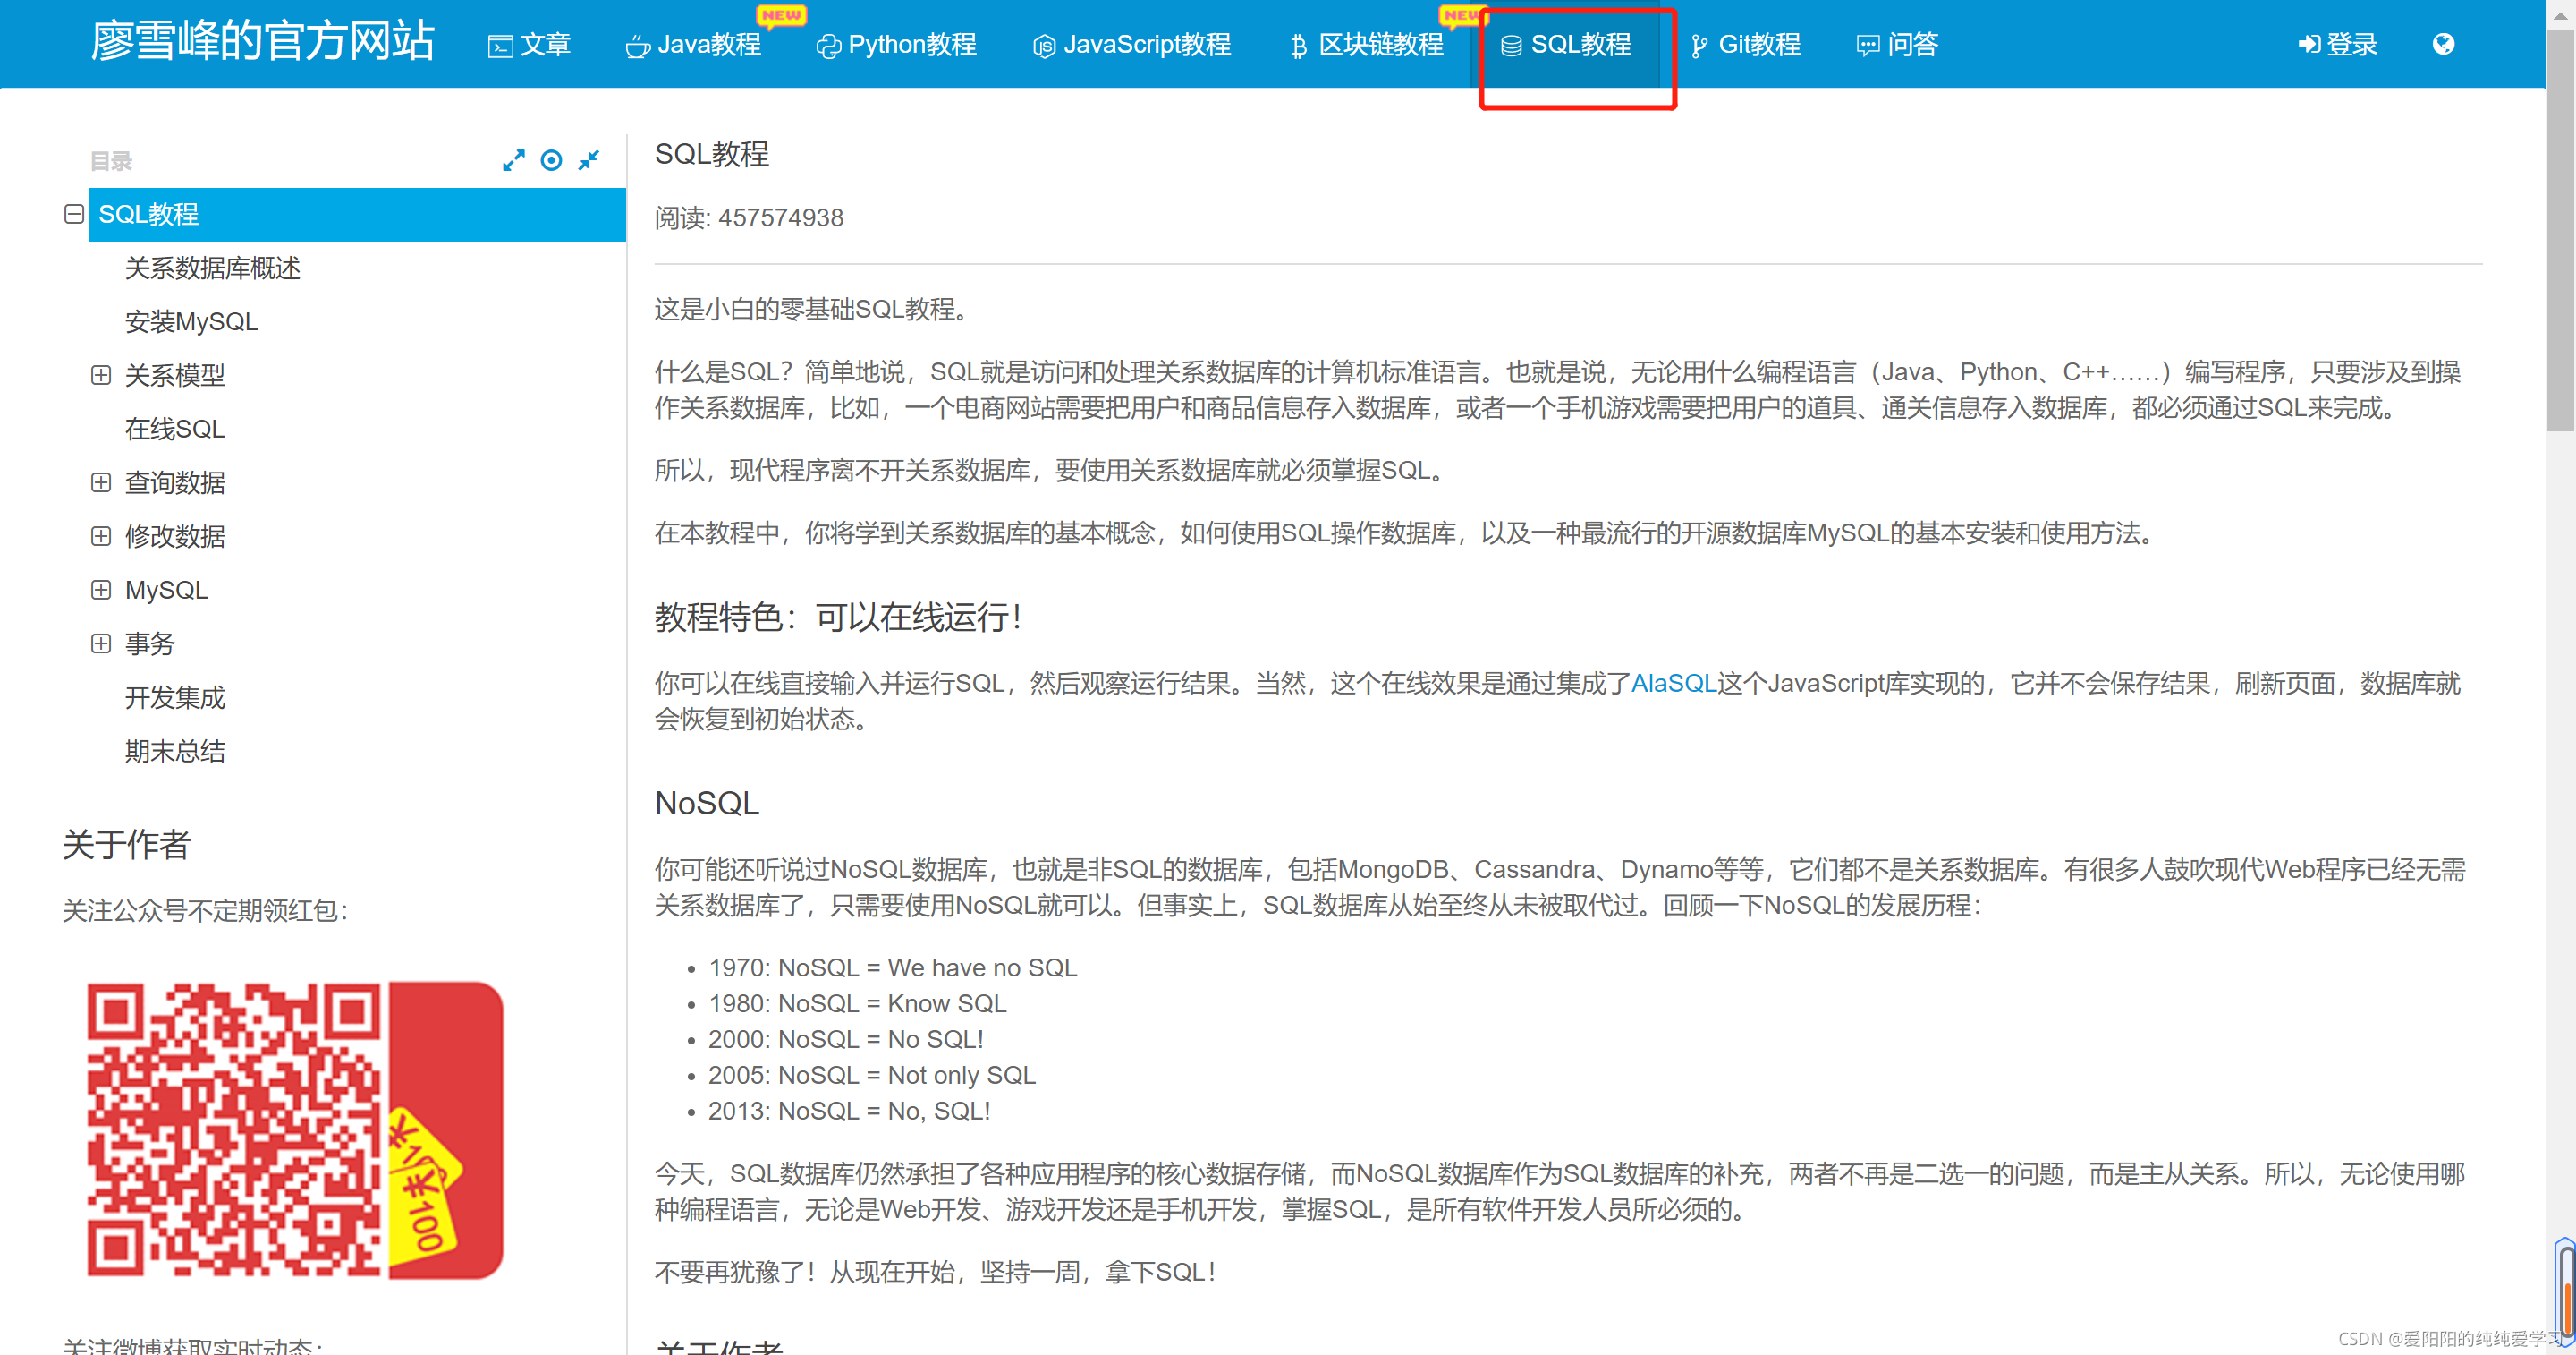2576x1355 pixels.
Task: Click the page vertical scrollbar thumb
Action: click(x=2560, y=230)
